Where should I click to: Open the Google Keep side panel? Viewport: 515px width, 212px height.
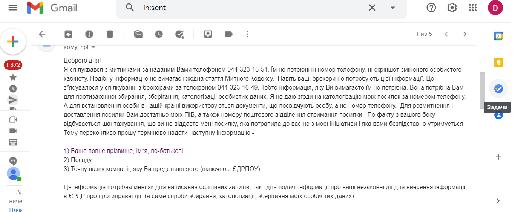pos(498,63)
